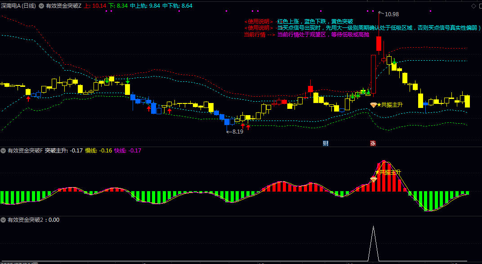Click the 红色上涨，蓝色下跌，黄色突破 usage note

tap(315, 22)
